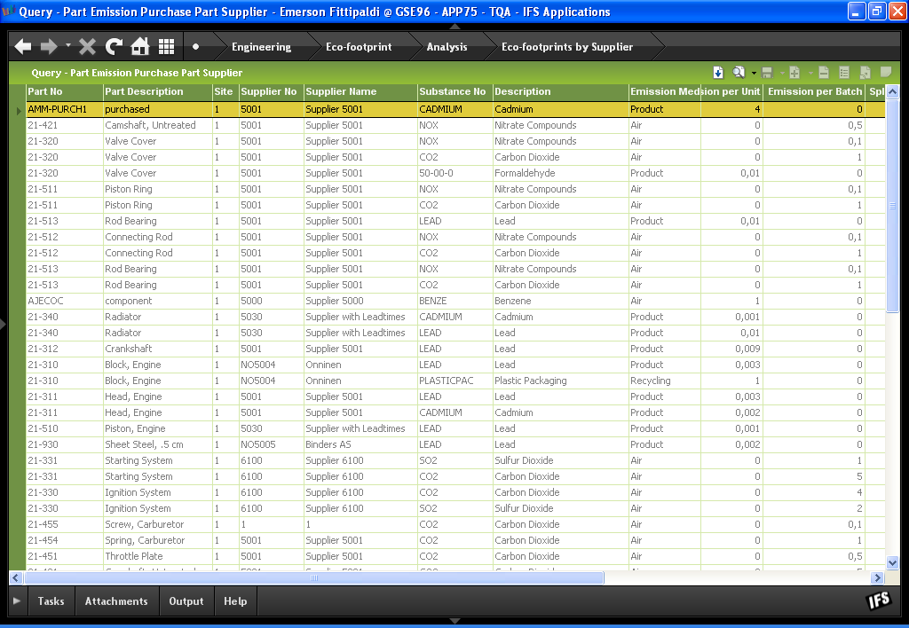The width and height of the screenshot is (909, 628).
Task: Sort by Substance No column header
Action: point(455,91)
